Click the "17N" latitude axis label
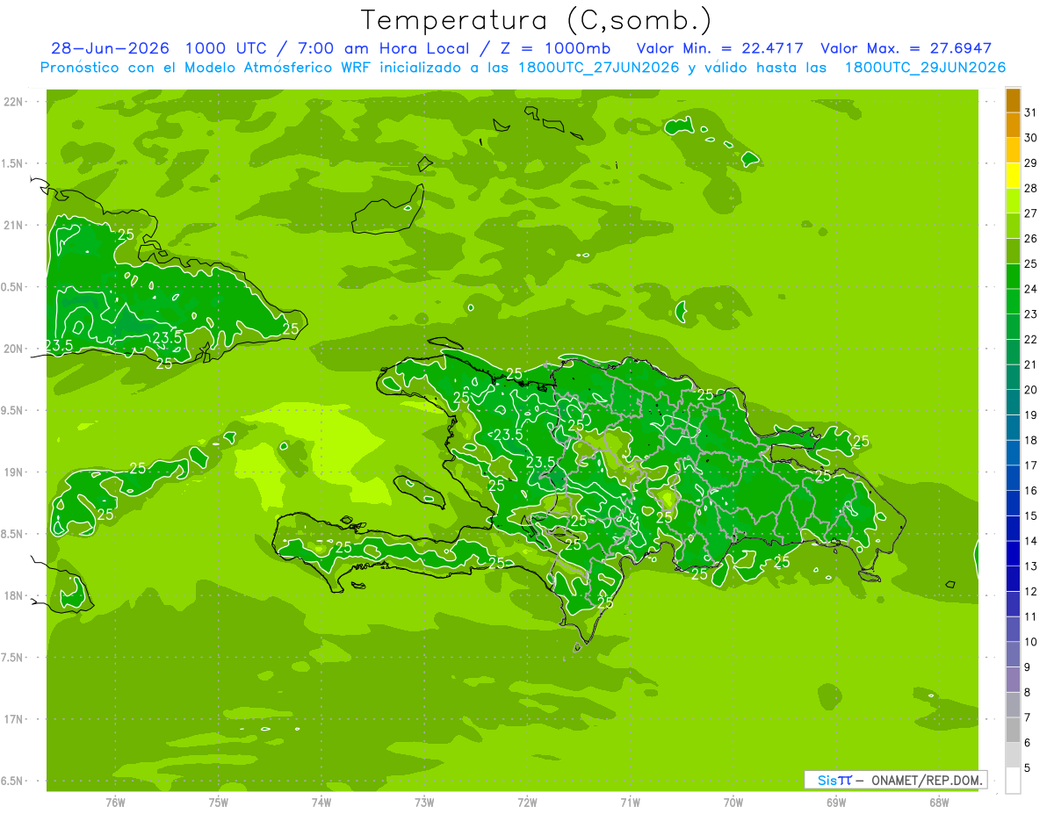This screenshot has width=1054, height=814. point(13,720)
